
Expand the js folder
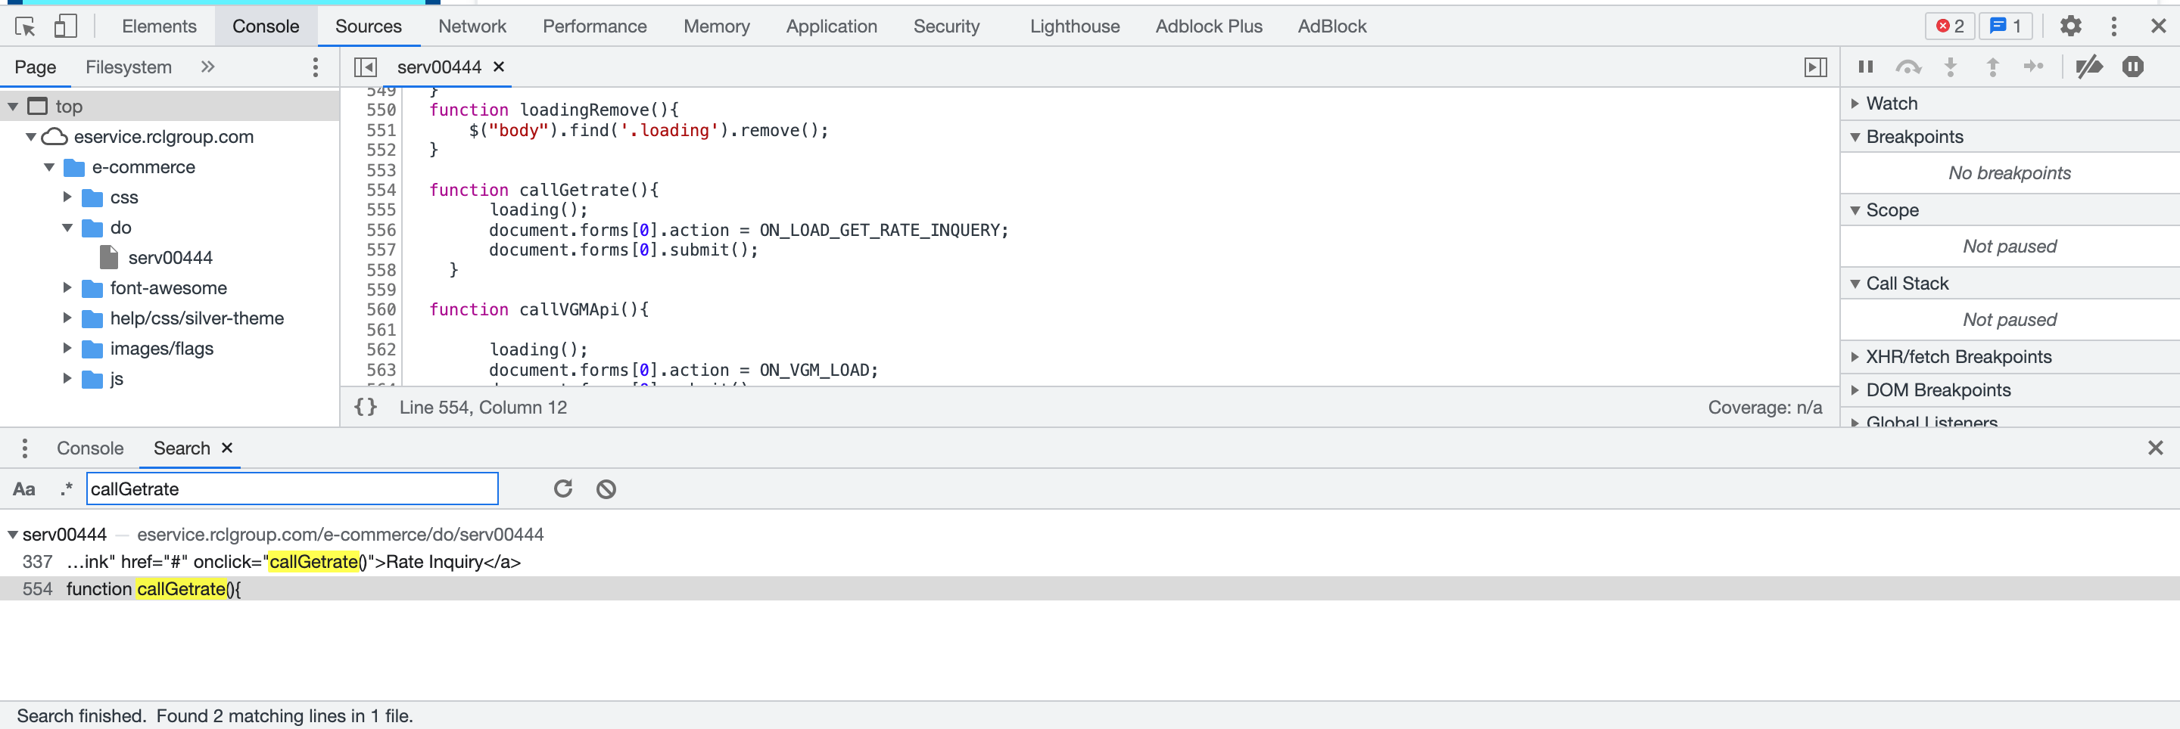pos(67,379)
